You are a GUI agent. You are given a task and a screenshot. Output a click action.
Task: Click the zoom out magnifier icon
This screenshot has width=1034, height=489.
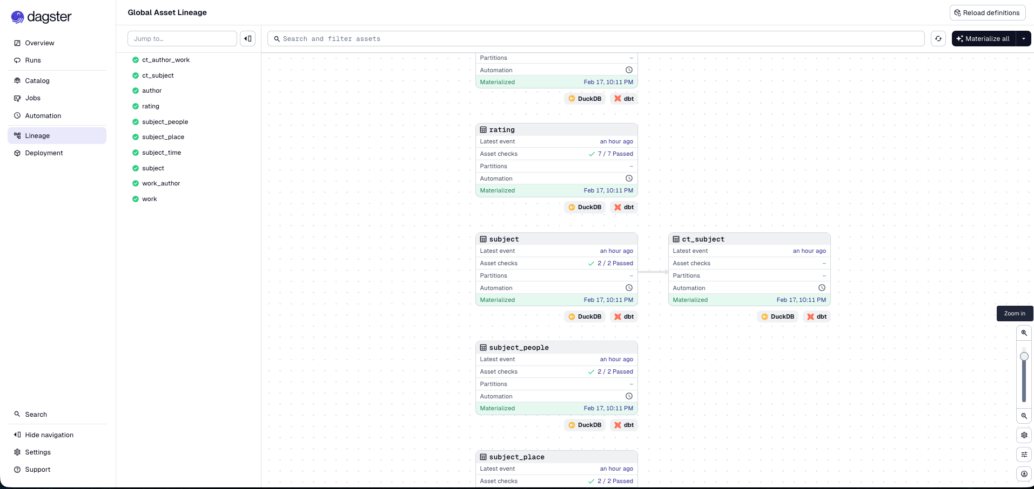(1024, 416)
